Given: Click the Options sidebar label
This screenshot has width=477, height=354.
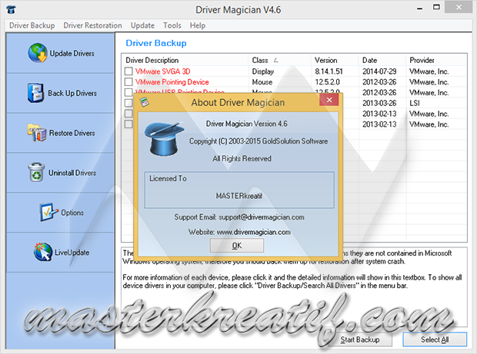Looking at the screenshot, I should coord(72,213).
